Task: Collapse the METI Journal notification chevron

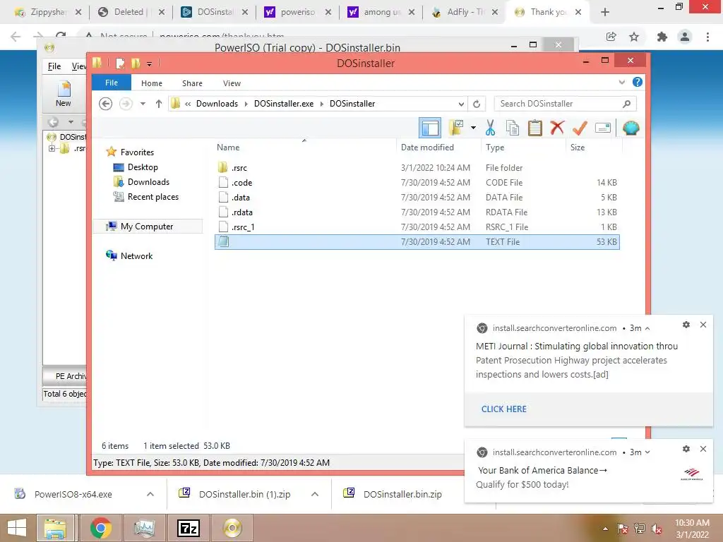Action: click(647, 329)
